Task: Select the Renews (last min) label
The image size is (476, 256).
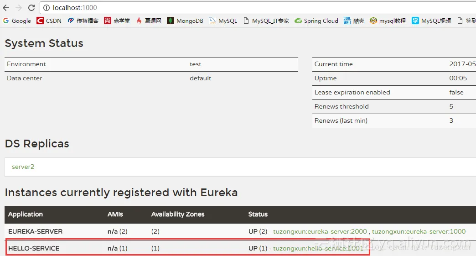Action: (x=341, y=120)
